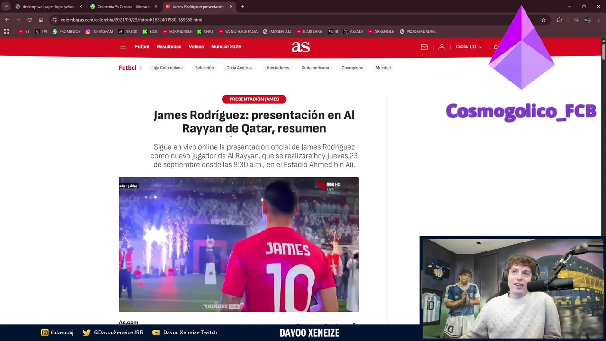
Task: Open the YA NO HACE FALTA bookmark
Action: pos(238,32)
